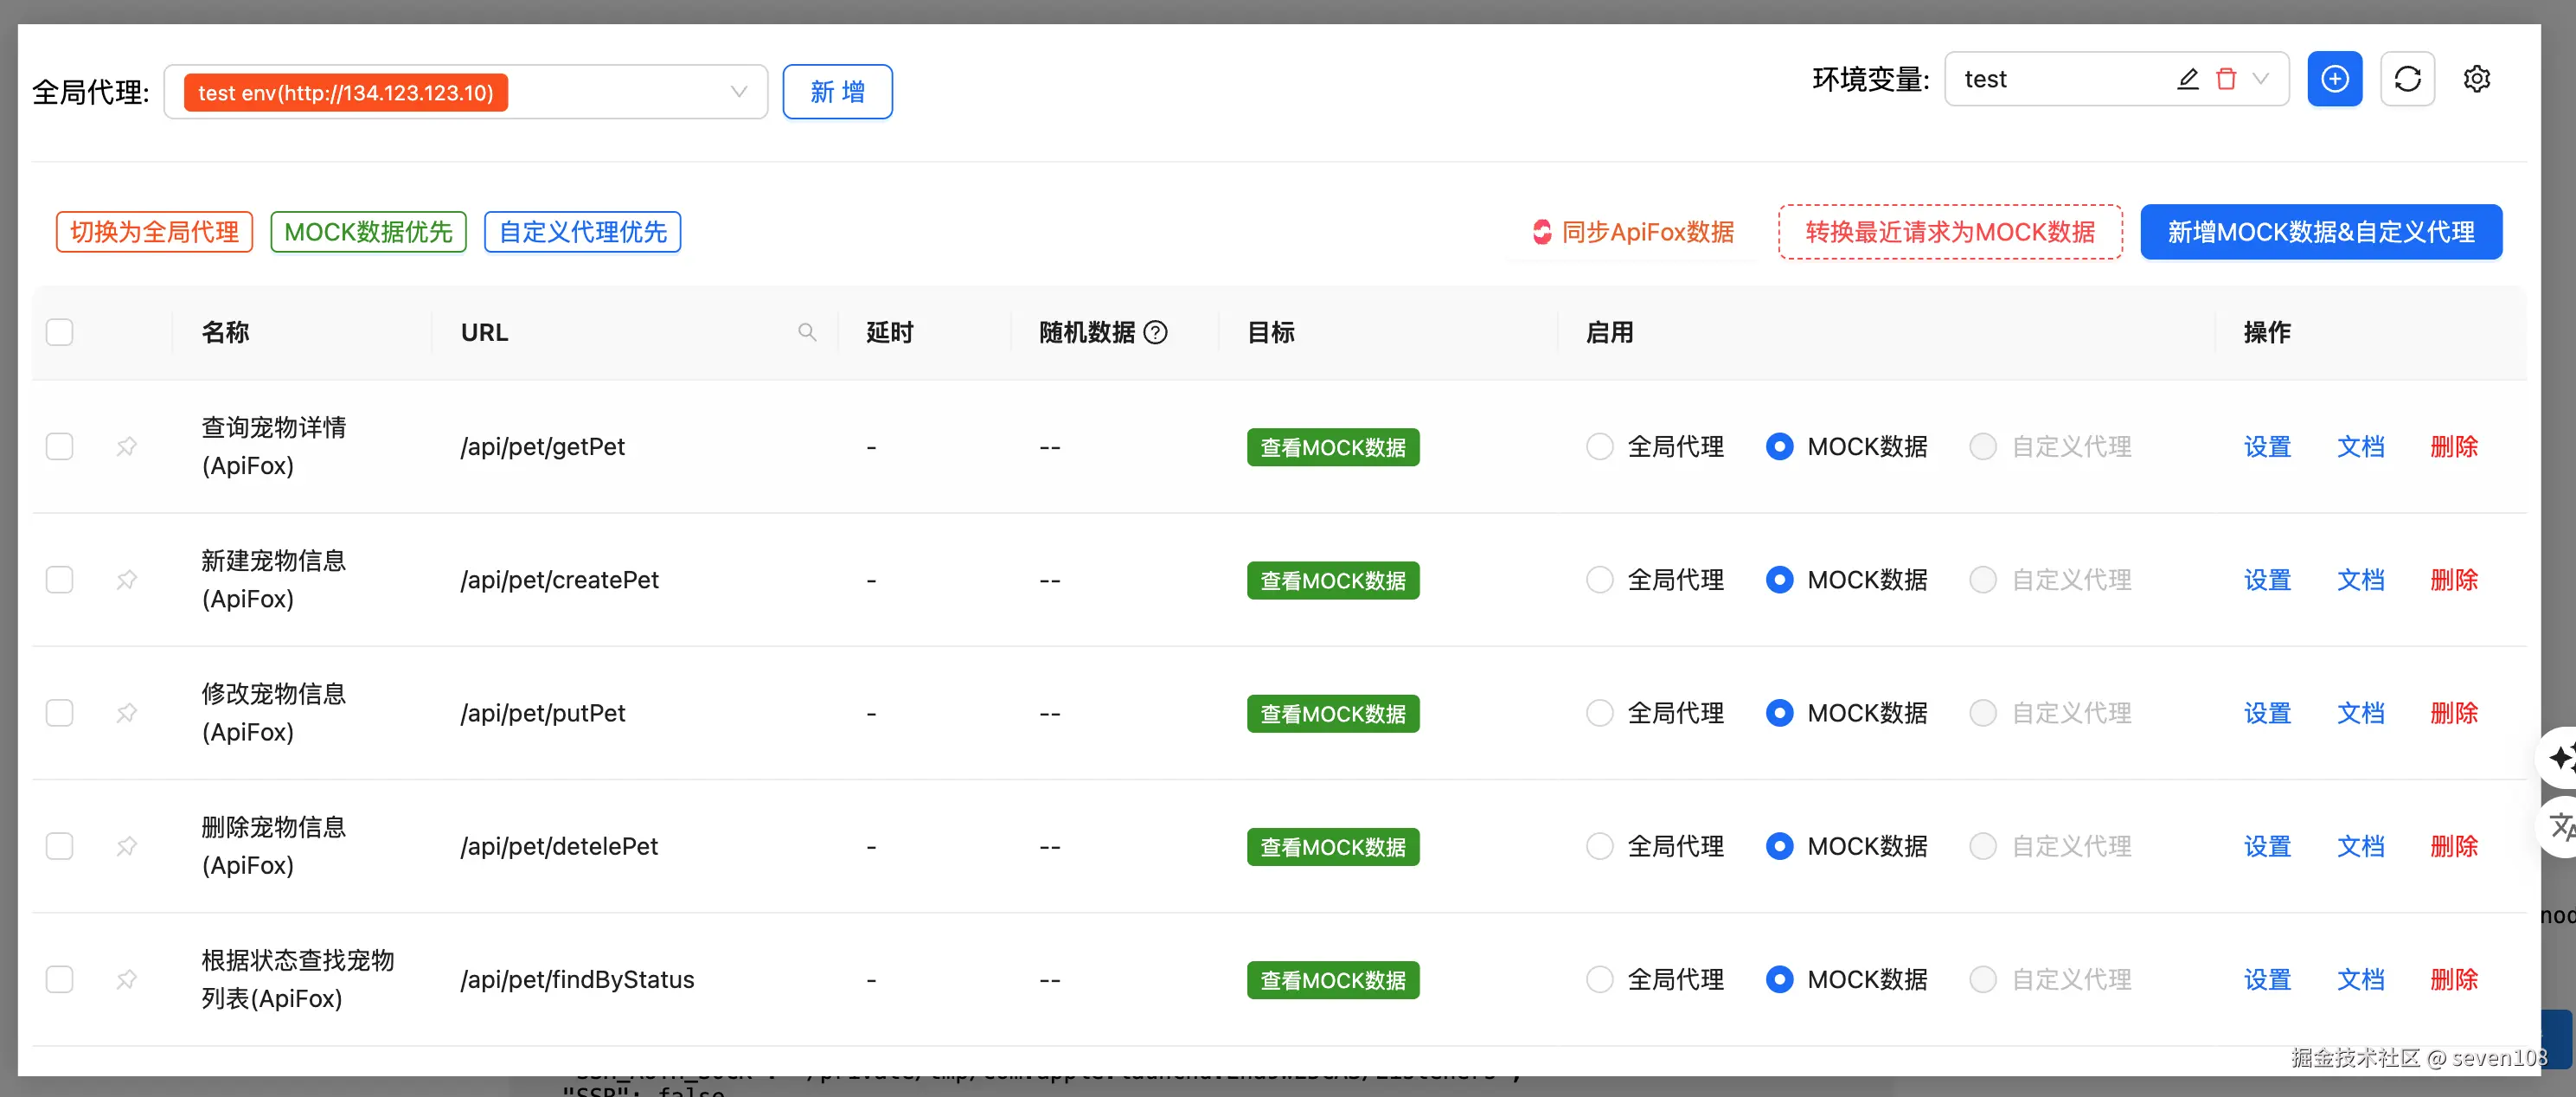Click the help question mark beside 随机数据

pos(1155,332)
